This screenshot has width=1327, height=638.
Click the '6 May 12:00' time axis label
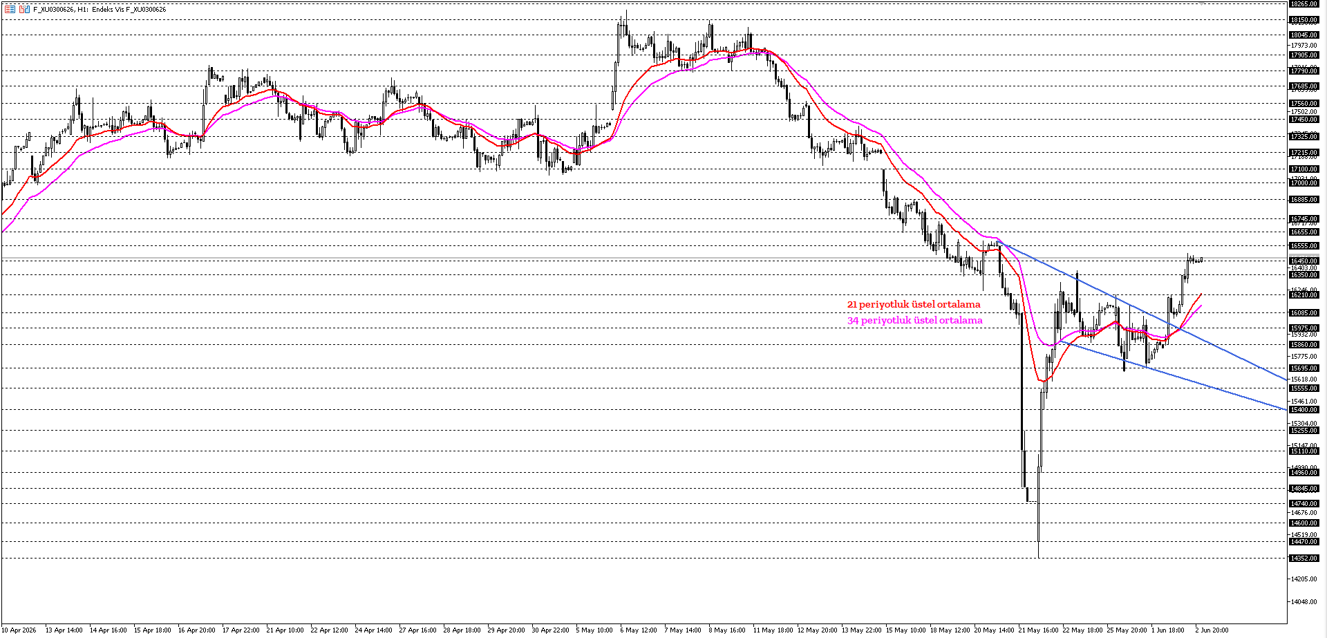638,630
